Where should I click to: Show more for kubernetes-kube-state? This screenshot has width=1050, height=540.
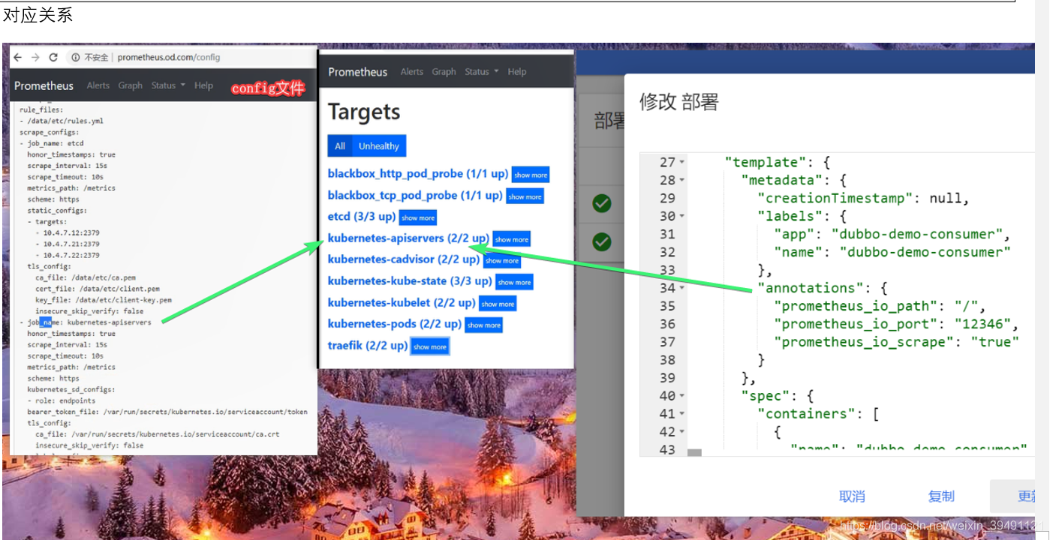[515, 282]
